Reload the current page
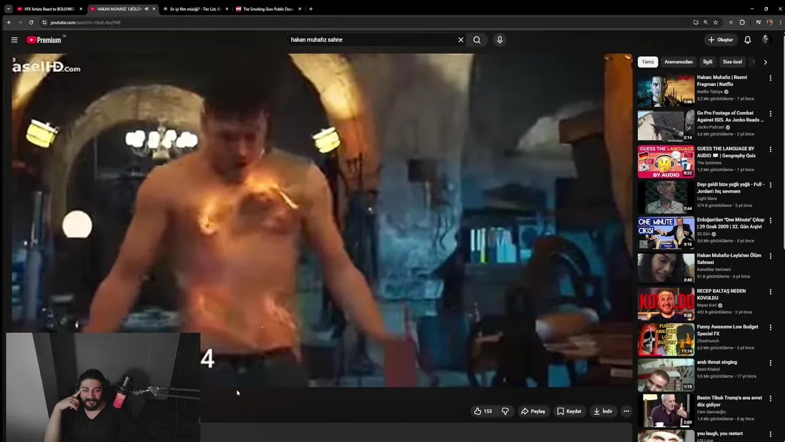The width and height of the screenshot is (785, 442). 31,23
